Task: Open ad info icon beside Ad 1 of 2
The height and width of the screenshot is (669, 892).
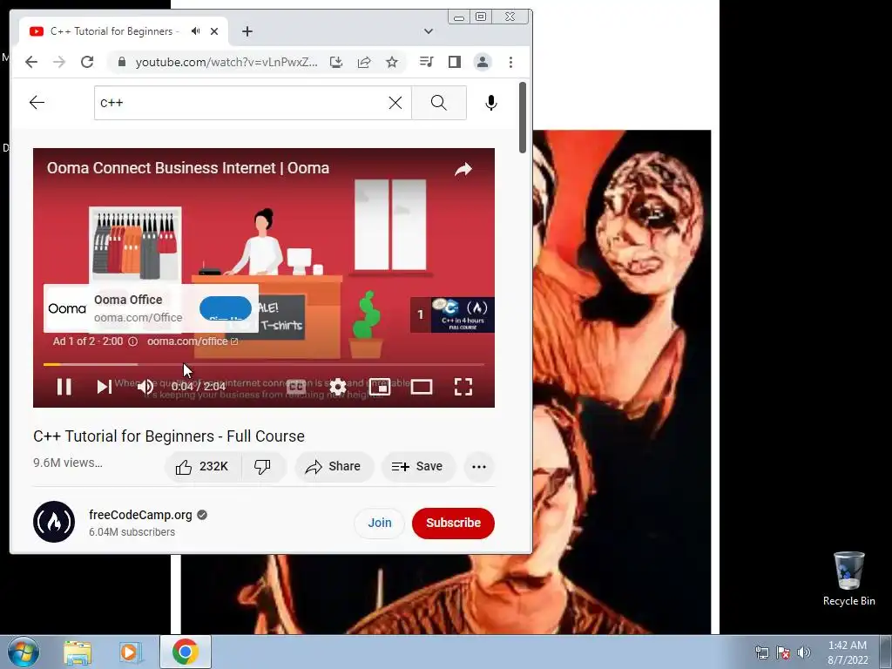Action: pyautogui.click(x=132, y=341)
